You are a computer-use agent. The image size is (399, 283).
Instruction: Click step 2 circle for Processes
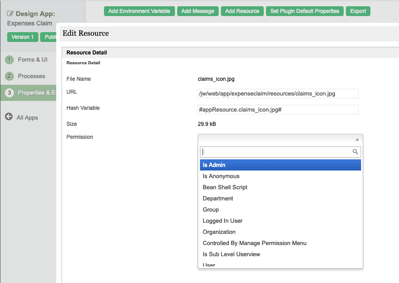coord(9,76)
